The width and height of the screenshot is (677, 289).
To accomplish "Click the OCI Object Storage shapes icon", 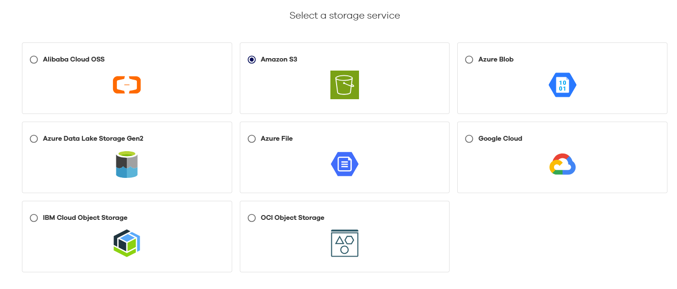I will [344, 243].
